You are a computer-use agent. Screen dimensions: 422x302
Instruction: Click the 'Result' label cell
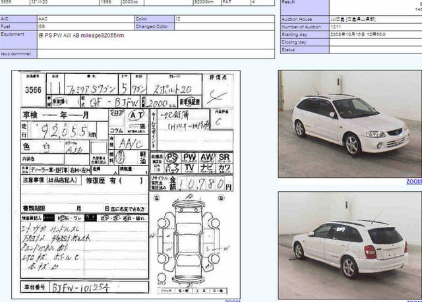[305, 7]
